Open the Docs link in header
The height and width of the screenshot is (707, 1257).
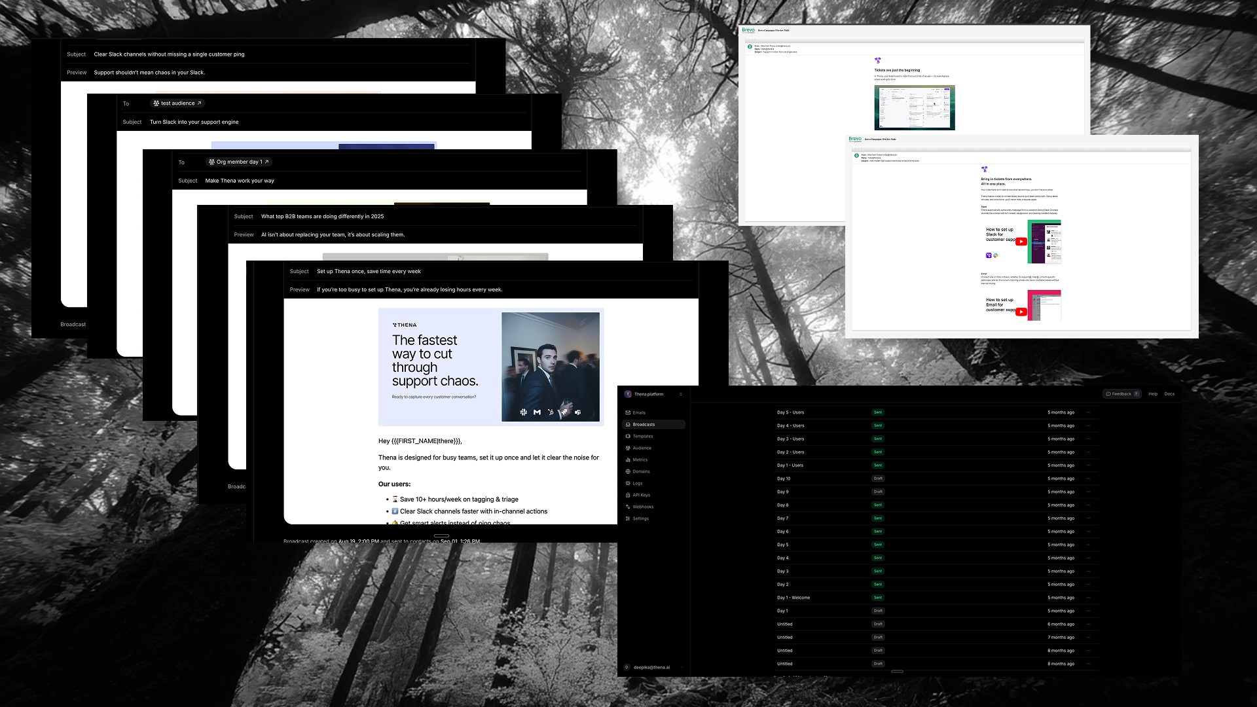tap(1169, 394)
